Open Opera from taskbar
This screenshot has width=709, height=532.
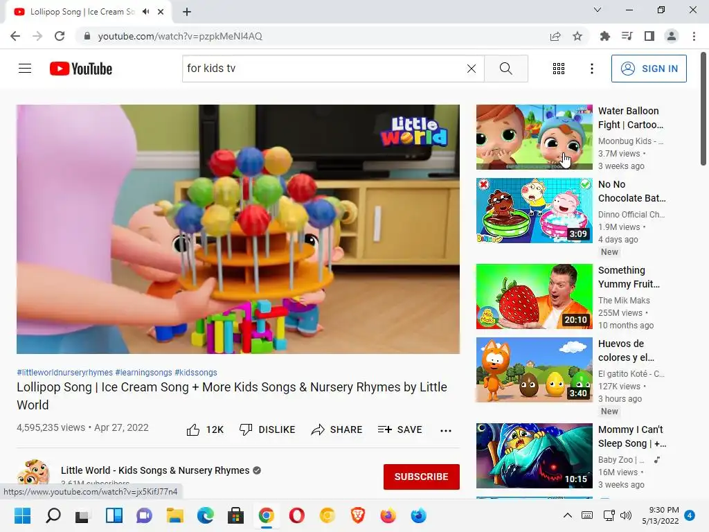[296, 515]
